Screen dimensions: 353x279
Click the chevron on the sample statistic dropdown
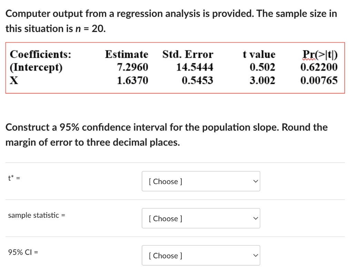(255, 217)
